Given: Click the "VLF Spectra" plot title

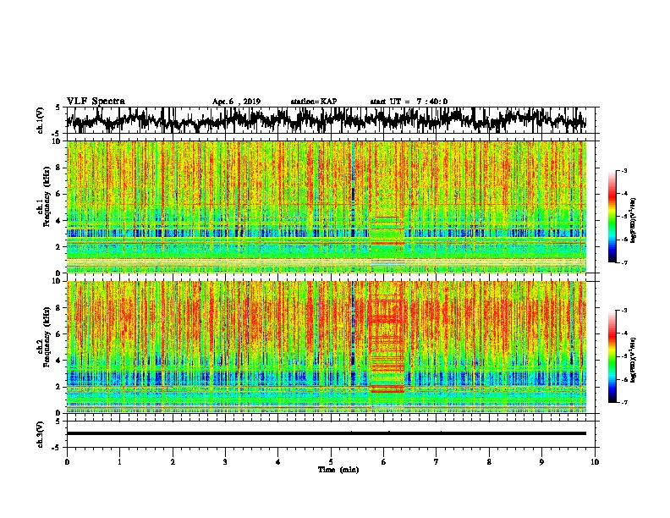Looking at the screenshot, I should 96,102.
